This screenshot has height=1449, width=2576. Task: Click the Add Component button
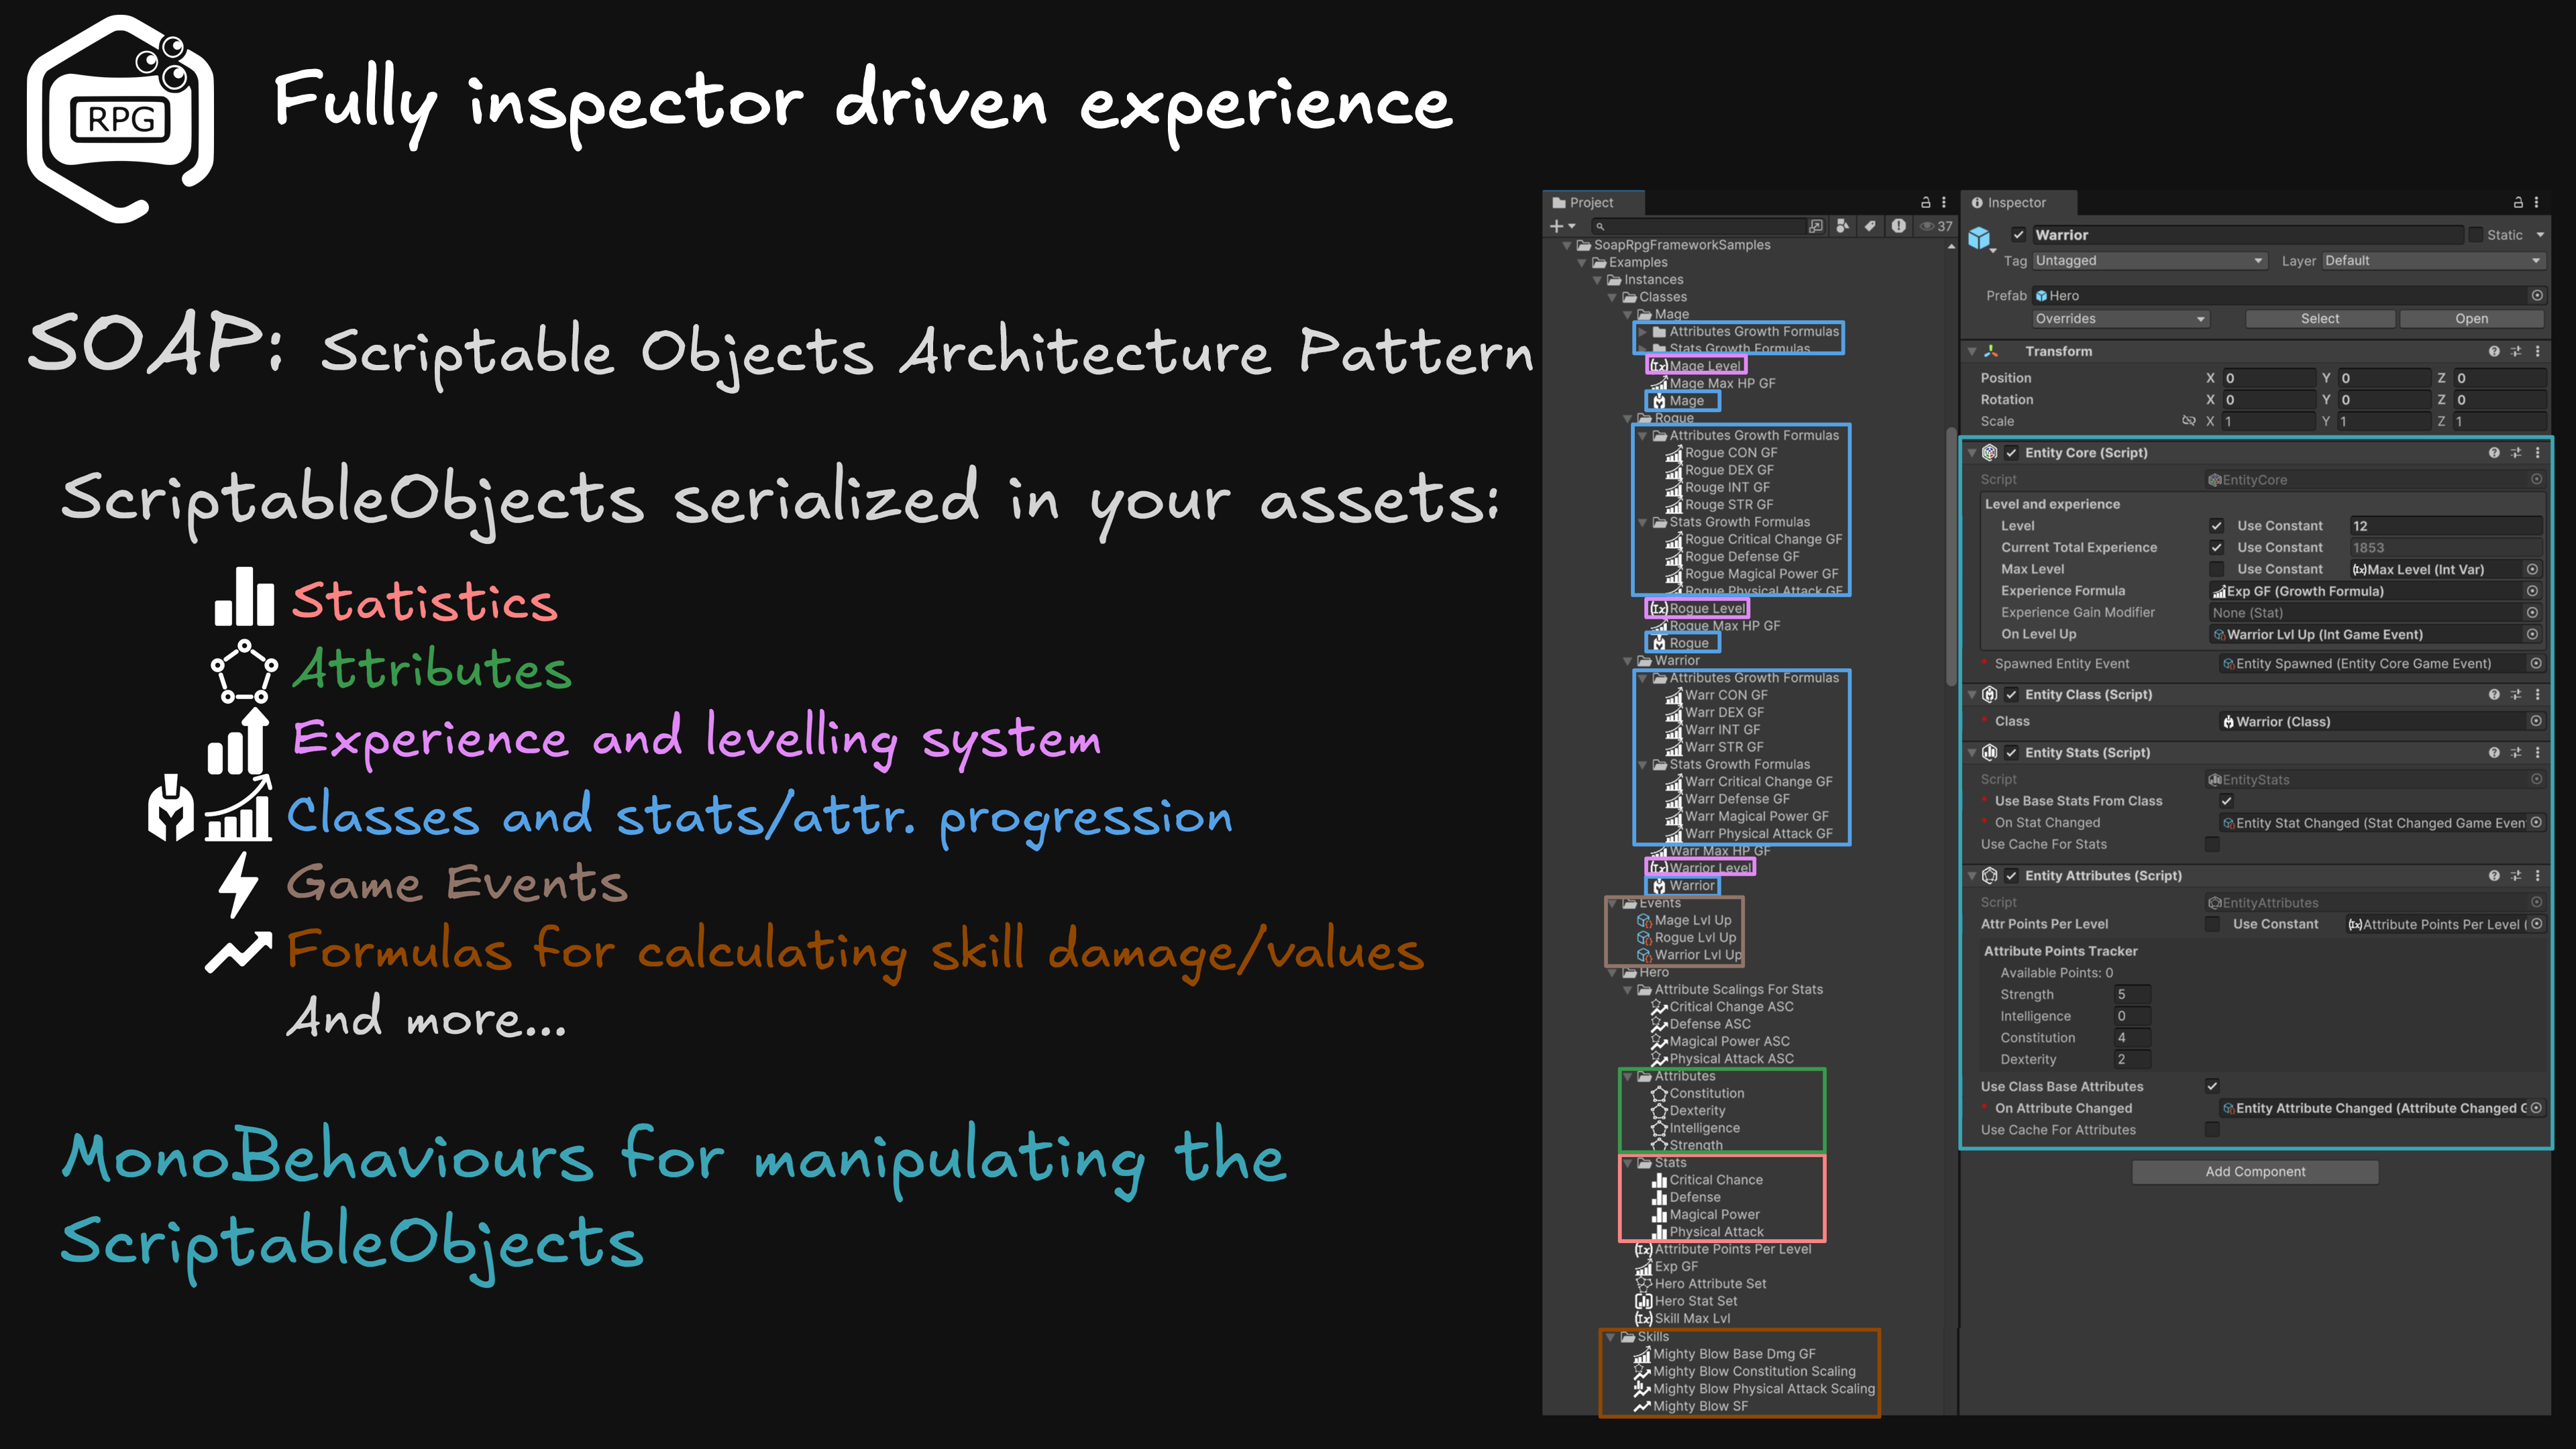tap(2255, 1171)
